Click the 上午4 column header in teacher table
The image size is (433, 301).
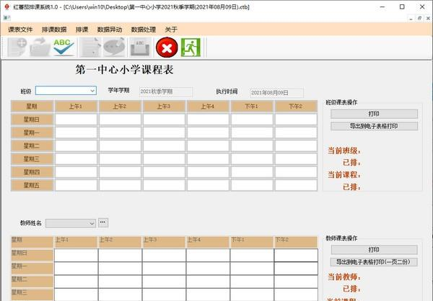[x=208, y=242]
